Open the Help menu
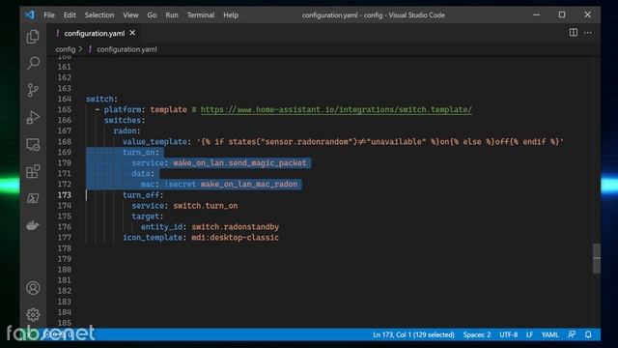 [231, 15]
